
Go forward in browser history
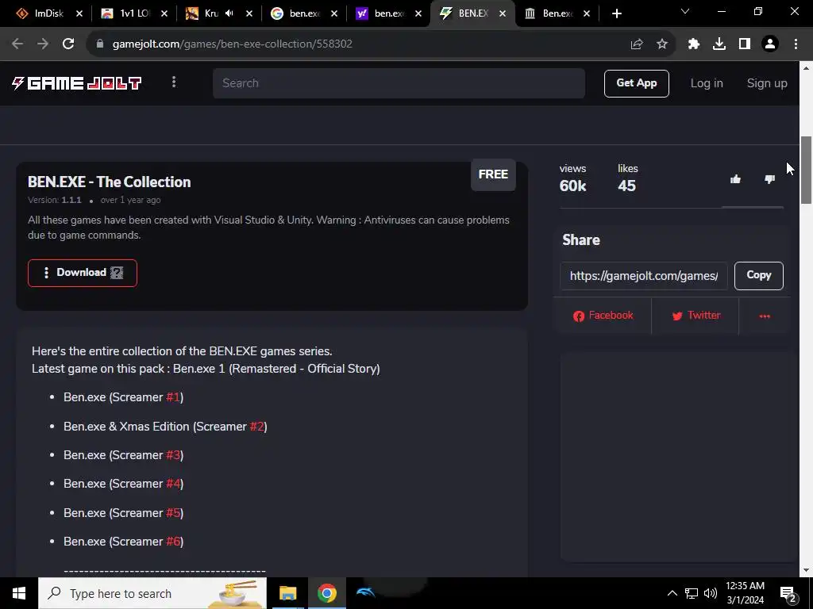pyautogui.click(x=43, y=44)
